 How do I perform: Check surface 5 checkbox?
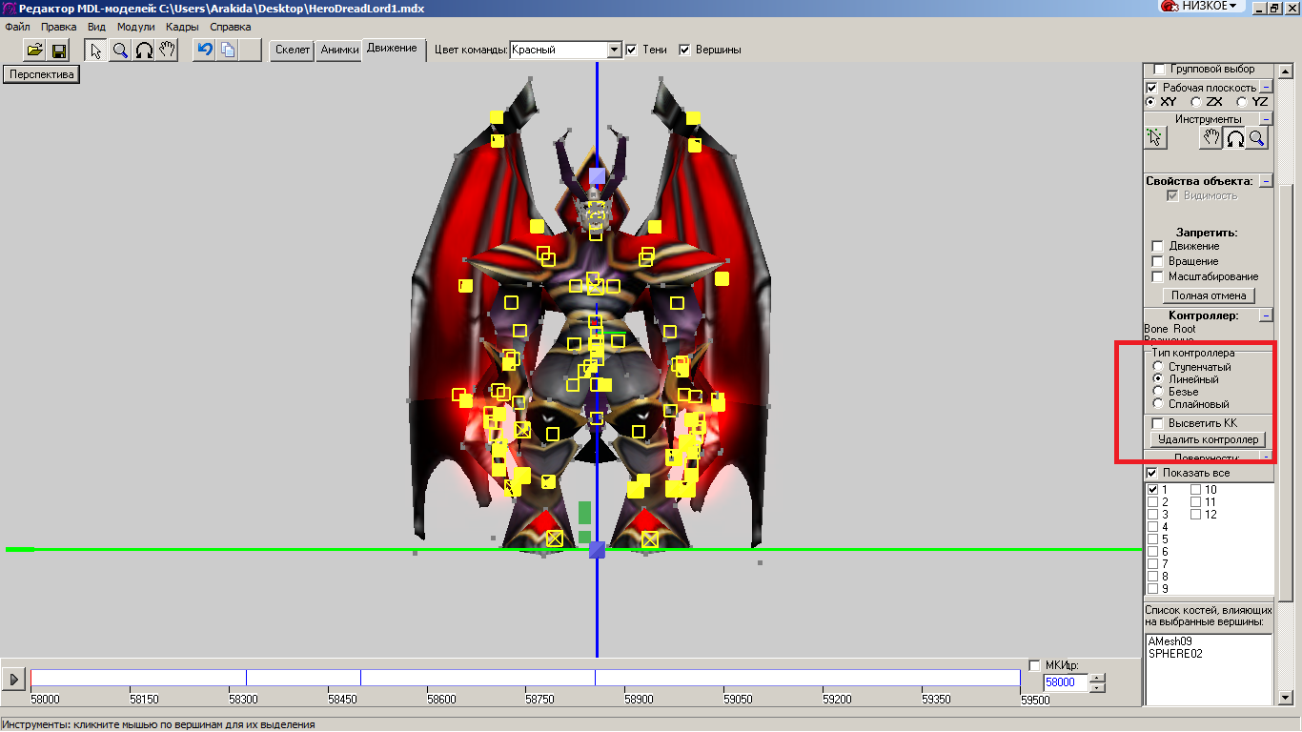(x=1153, y=539)
